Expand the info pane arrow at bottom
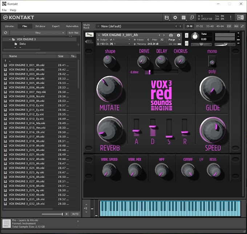This screenshot has height=234, width=247. (x=78, y=221)
